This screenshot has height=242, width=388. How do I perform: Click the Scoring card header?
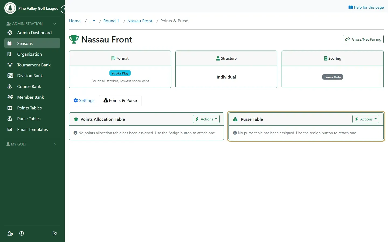(332, 58)
